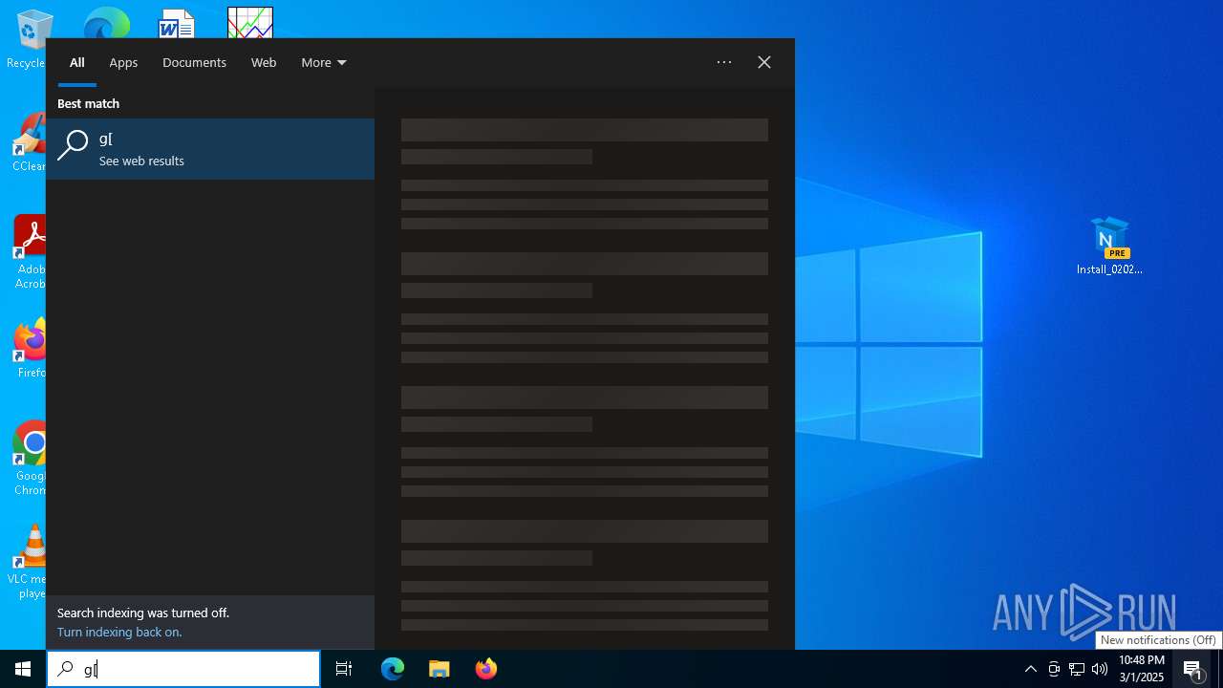Open Firefox from the taskbar

(x=486, y=669)
